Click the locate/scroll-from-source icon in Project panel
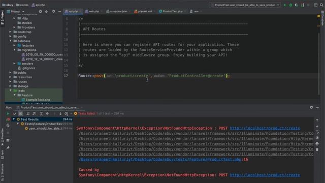This screenshot has height=183, width=325. tap(41, 11)
